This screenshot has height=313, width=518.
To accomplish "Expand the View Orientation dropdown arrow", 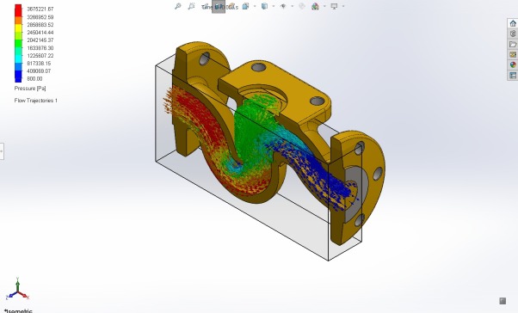I will (255, 6).
